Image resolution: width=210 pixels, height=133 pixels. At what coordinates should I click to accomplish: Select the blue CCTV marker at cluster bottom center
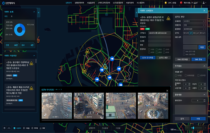pyautogui.click(x=109, y=77)
